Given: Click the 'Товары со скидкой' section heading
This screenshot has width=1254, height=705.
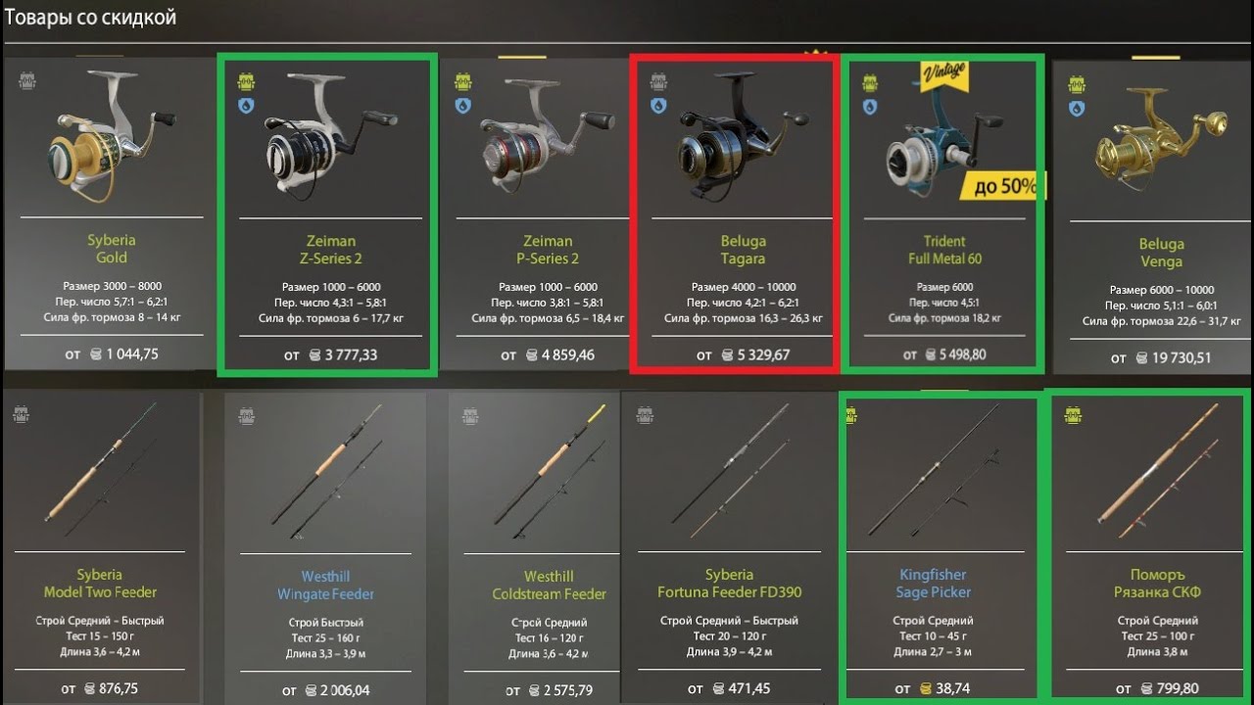Looking at the screenshot, I should 91,18.
